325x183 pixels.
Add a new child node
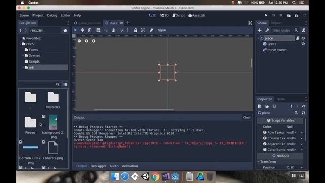259,30
